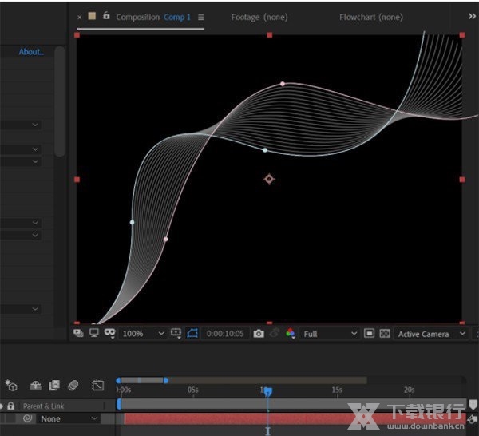Click the parent pick whip spiral

point(27,418)
